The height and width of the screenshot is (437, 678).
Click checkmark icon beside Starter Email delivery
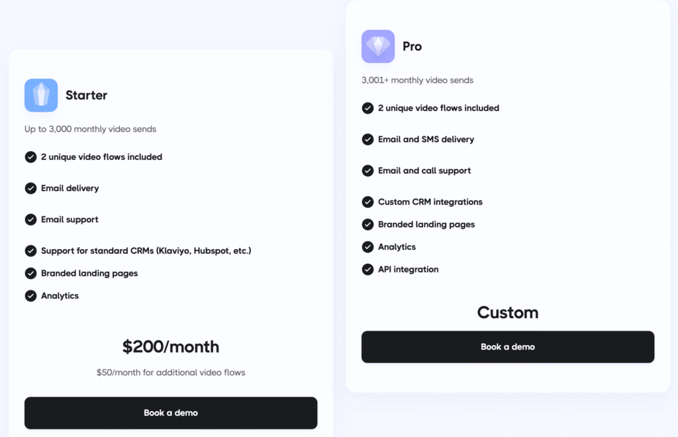click(30, 188)
